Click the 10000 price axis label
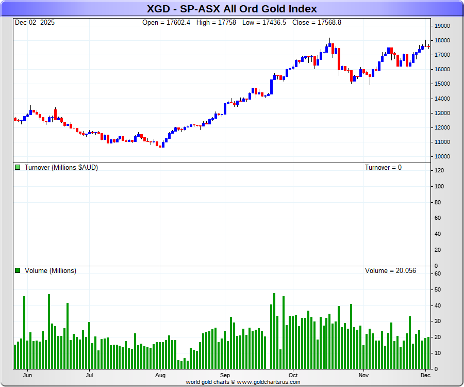The height and width of the screenshot is (387, 464). (x=442, y=157)
